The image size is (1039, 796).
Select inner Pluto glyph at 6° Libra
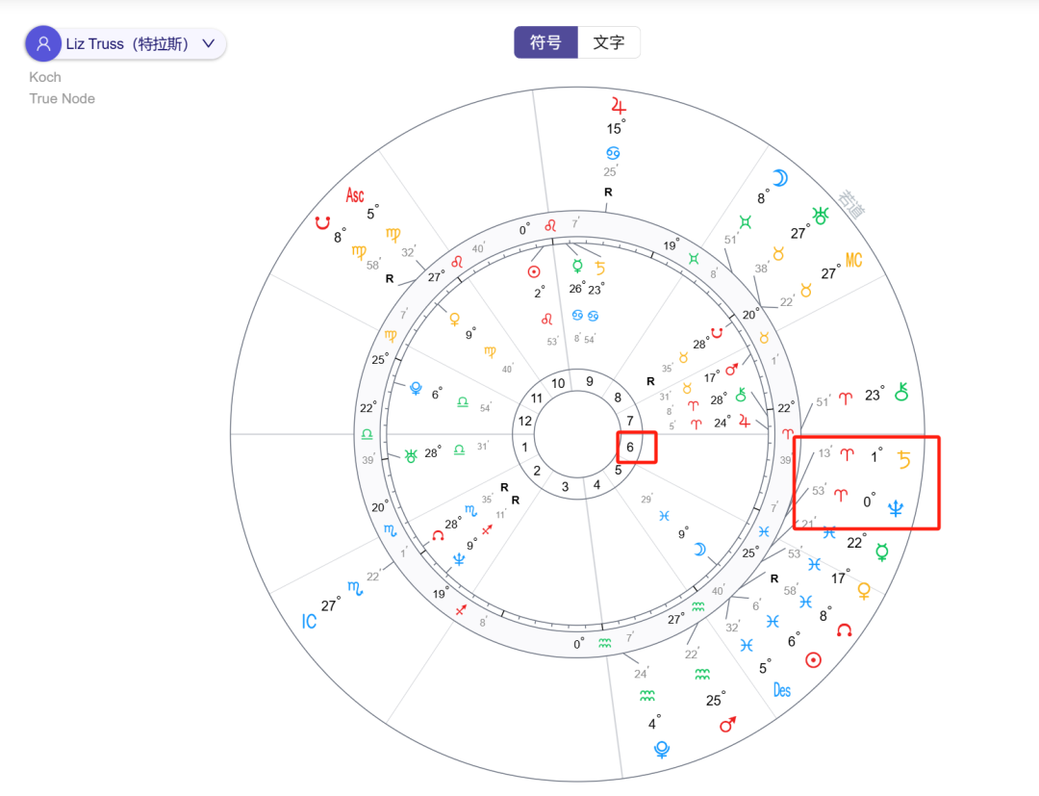(x=416, y=389)
